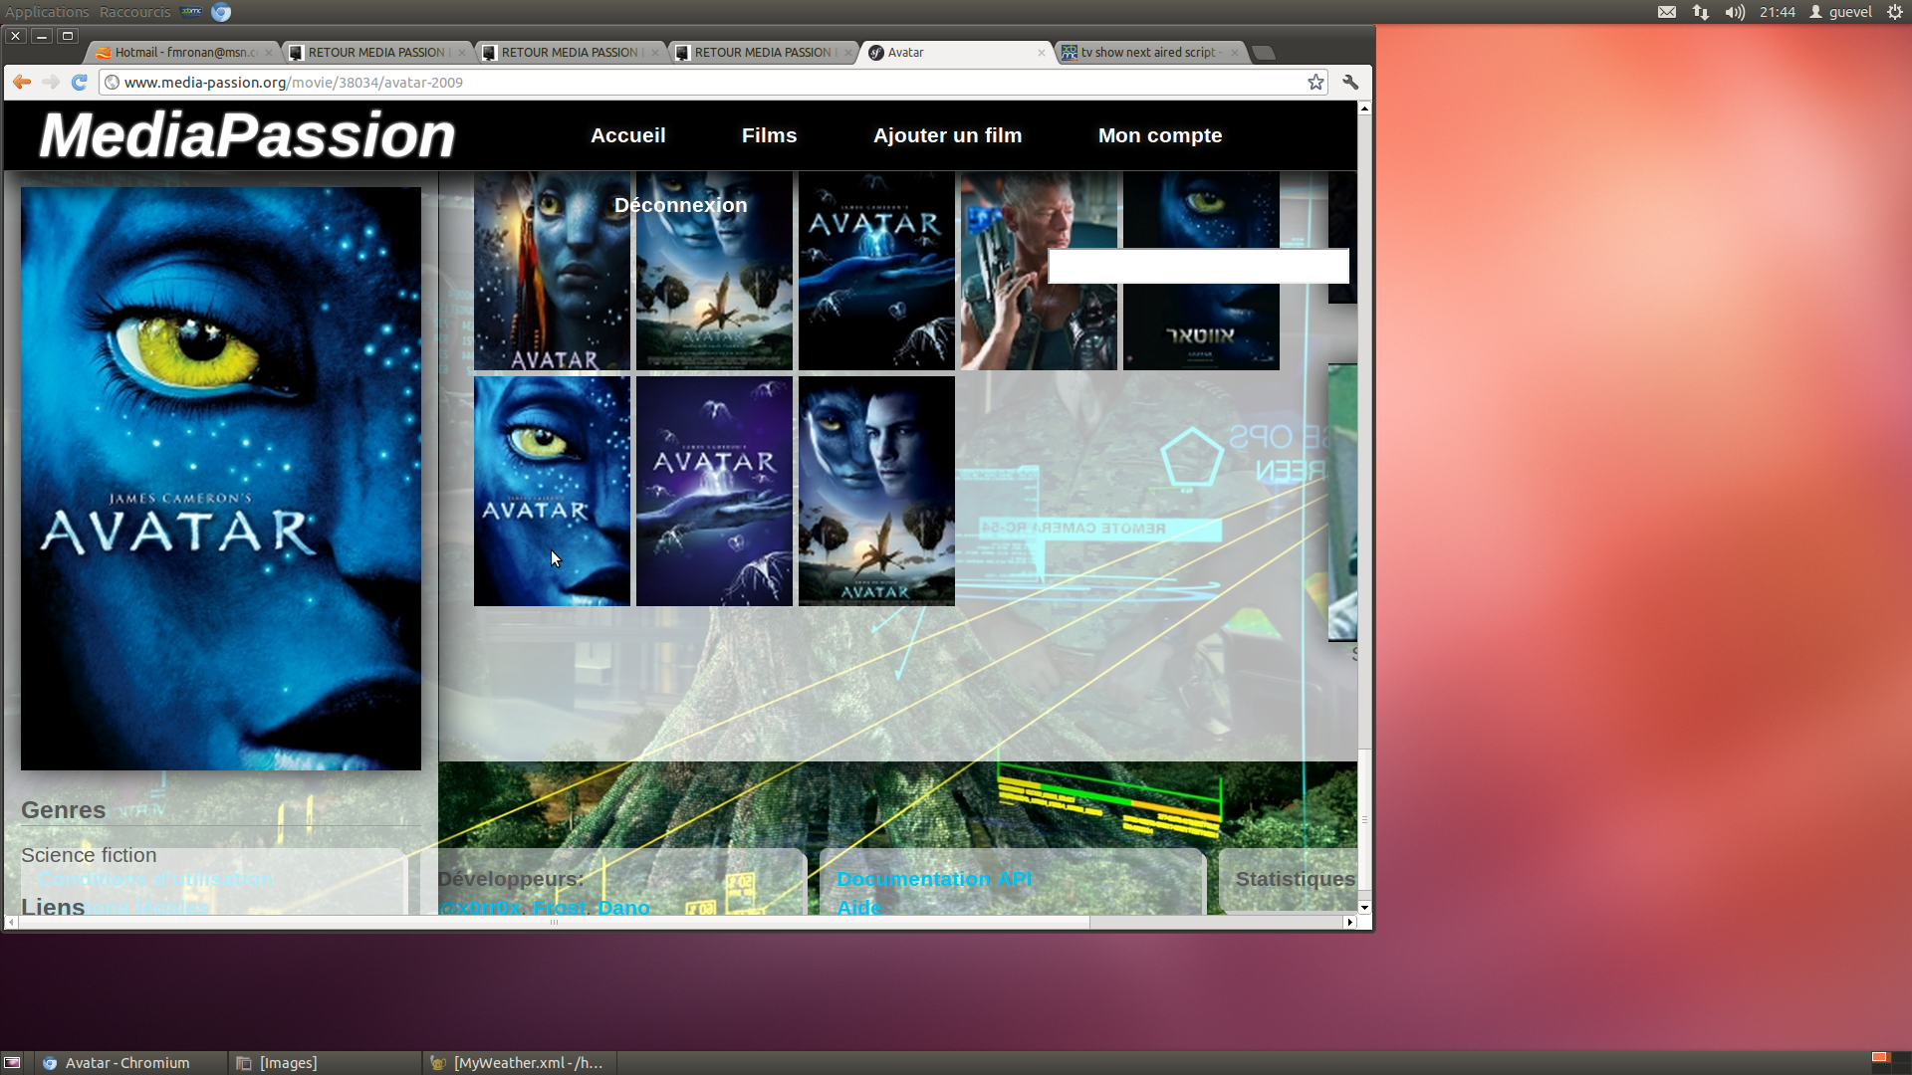Click the browser back arrow
This screenshot has height=1075, width=1912.
point(22,83)
